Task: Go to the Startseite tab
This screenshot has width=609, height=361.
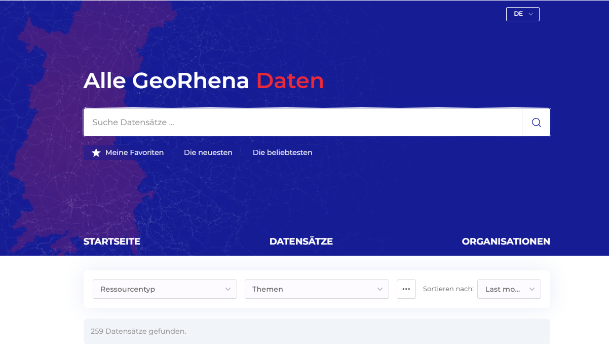Action: [x=112, y=242]
